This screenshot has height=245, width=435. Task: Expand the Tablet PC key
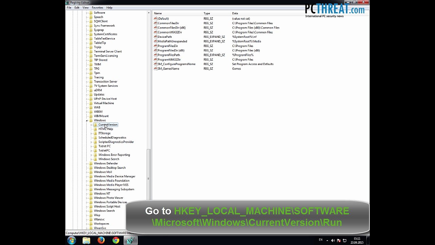(x=91, y=146)
